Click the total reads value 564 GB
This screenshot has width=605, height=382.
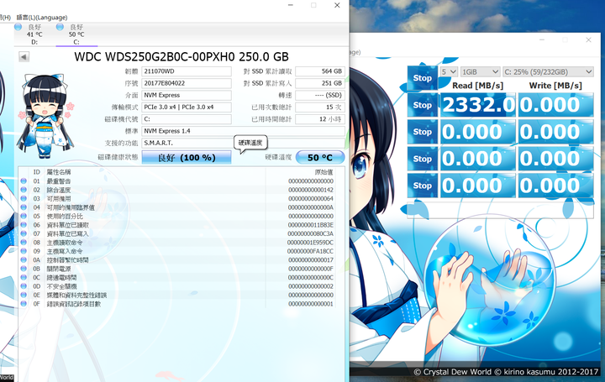click(x=320, y=71)
